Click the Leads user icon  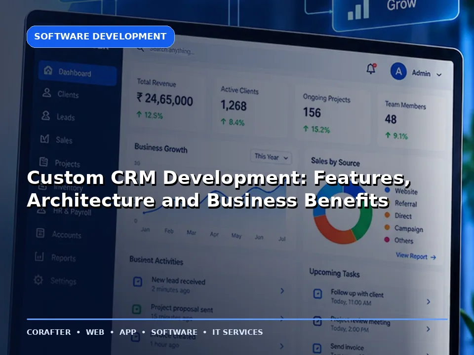[45, 115]
